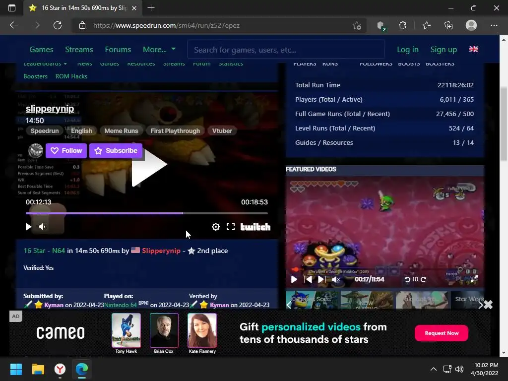
Task: Focus the site search field
Action: [x=286, y=50]
